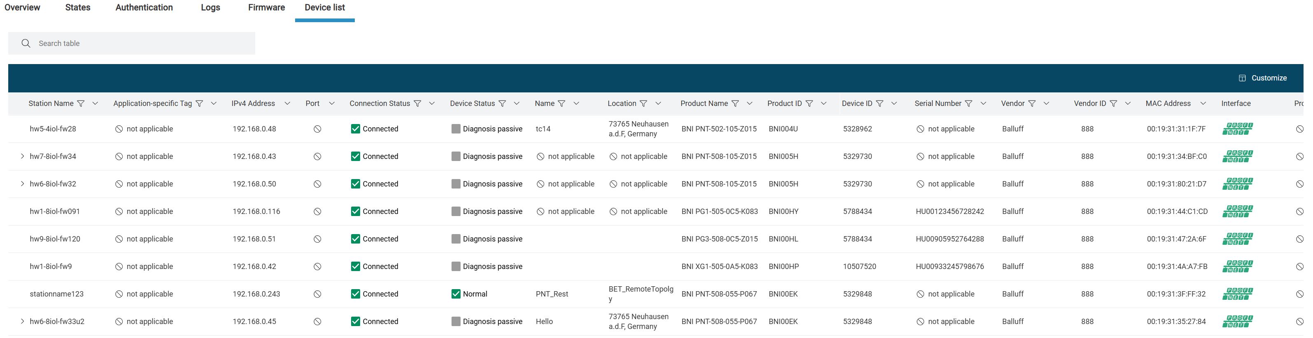
Task: Open the Authentication tab
Action: [144, 8]
